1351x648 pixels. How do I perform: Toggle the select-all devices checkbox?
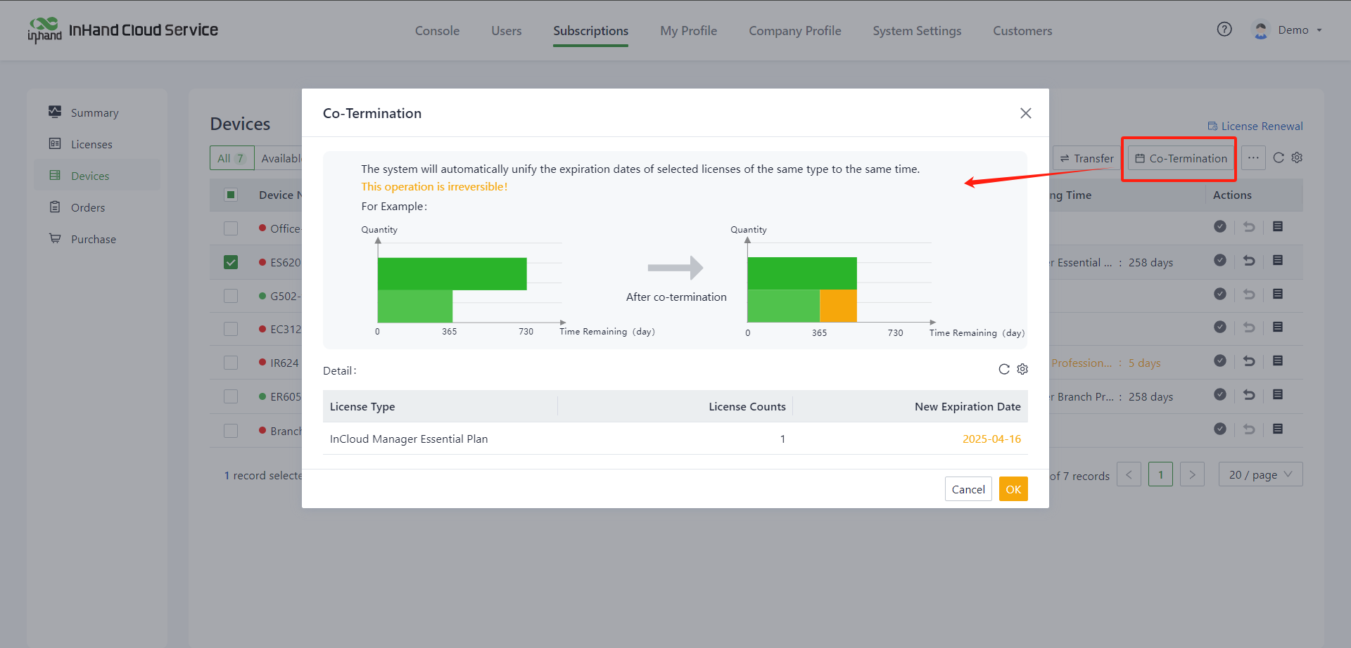[x=231, y=195]
